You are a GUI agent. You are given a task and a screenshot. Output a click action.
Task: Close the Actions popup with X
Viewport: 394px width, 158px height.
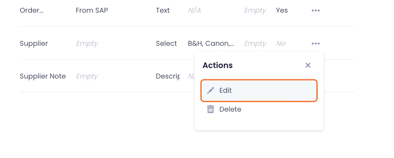(308, 65)
